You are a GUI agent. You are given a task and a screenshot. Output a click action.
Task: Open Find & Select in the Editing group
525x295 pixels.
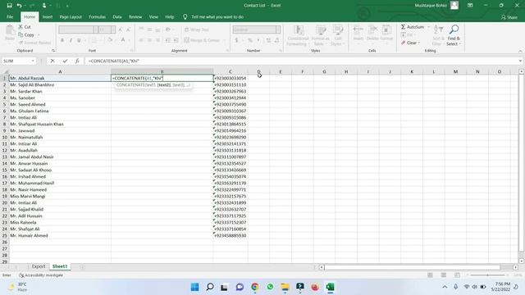[x=454, y=35]
